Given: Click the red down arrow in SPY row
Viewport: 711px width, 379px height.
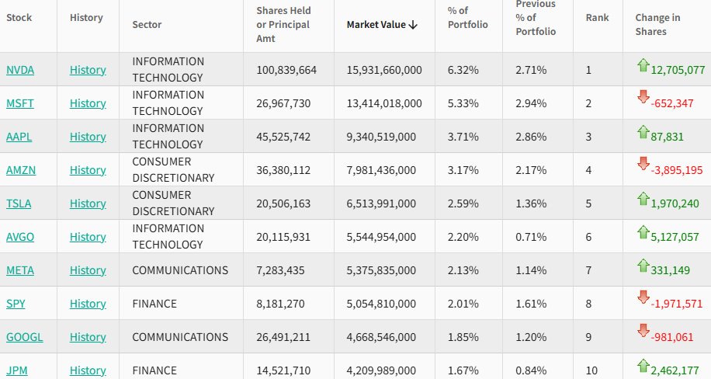Looking at the screenshot, I should pos(642,297).
